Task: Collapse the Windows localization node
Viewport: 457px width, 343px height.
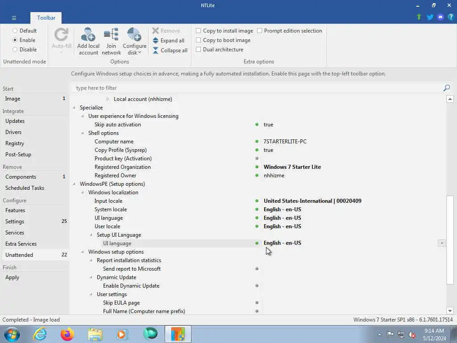Action: click(x=83, y=192)
